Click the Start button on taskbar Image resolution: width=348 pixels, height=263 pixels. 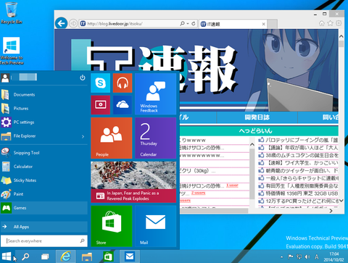click(7, 256)
